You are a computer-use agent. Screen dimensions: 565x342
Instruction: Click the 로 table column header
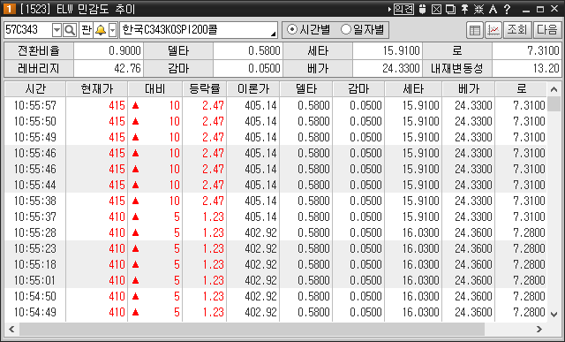click(x=521, y=89)
